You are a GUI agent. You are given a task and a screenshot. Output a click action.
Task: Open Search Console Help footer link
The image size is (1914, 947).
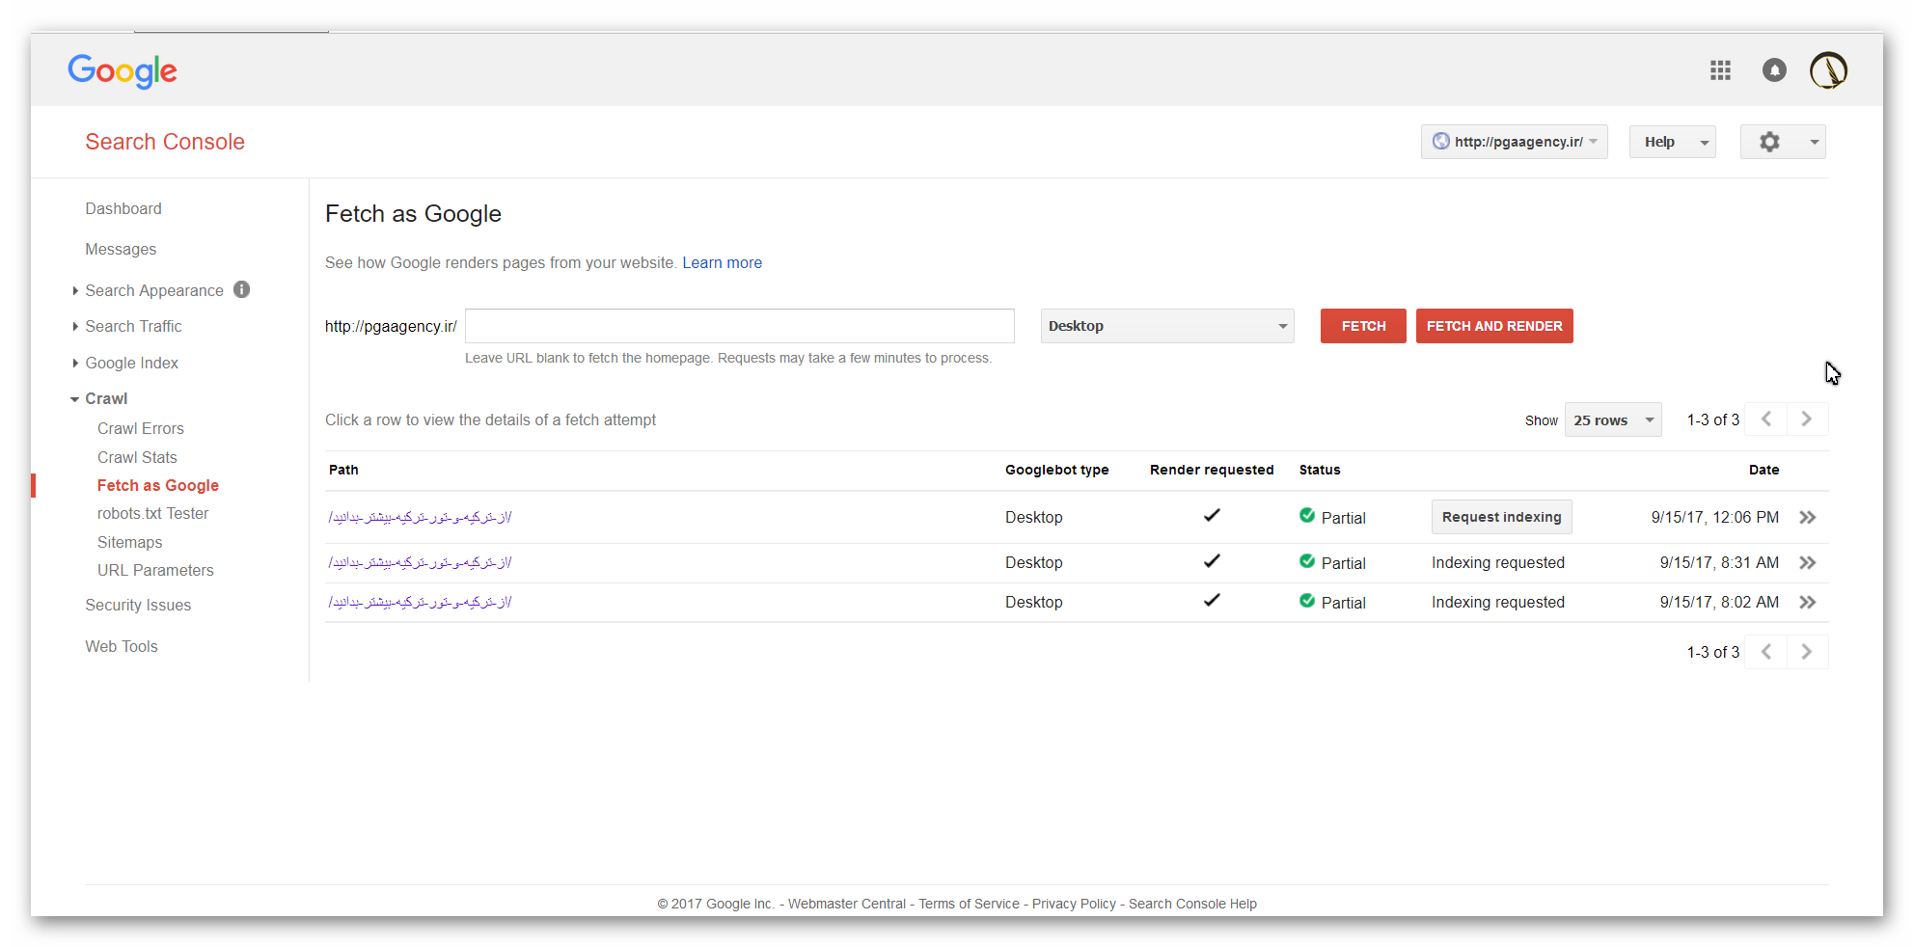(1192, 905)
